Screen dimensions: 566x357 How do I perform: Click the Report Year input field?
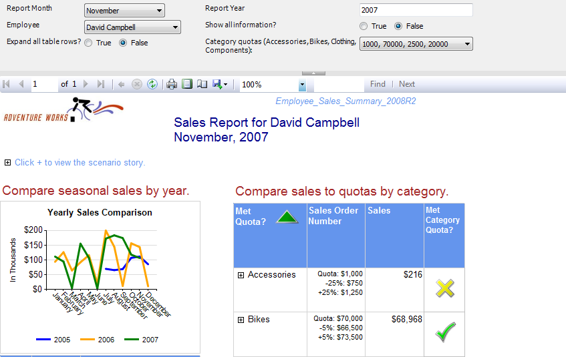(415, 10)
